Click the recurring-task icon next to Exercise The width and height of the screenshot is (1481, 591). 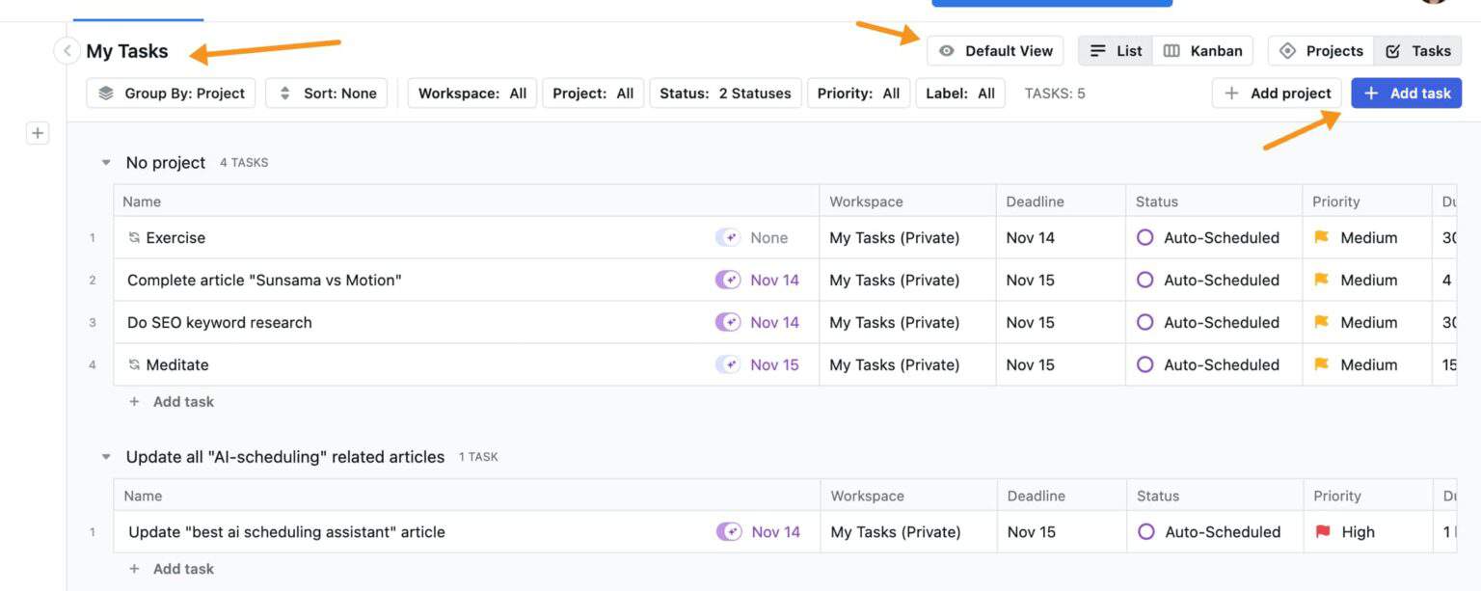[133, 237]
